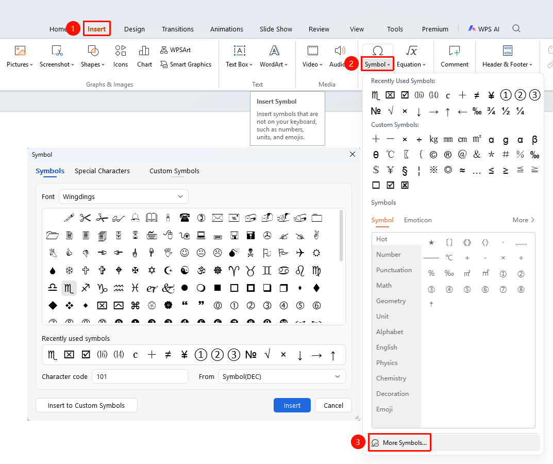This screenshot has width=553, height=464.
Task: Switch to the Emoticon tab in the panel
Action: (x=417, y=220)
